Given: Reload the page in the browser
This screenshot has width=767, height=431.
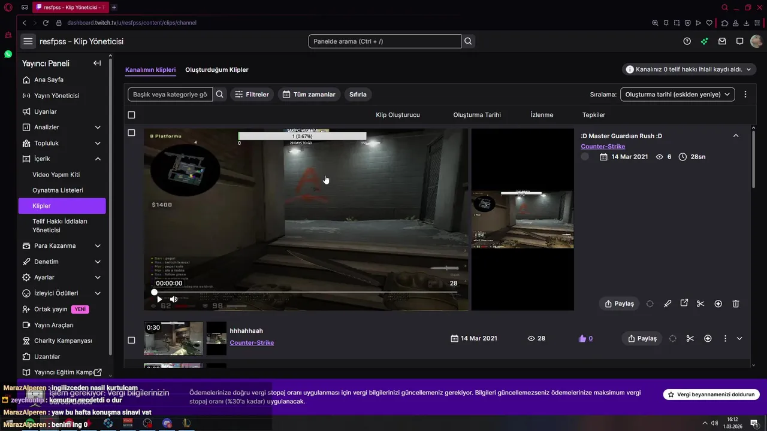Looking at the screenshot, I should pos(46,23).
